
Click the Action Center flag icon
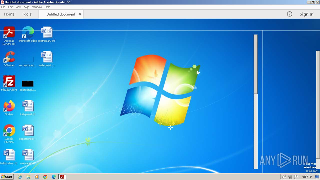coord(296,177)
